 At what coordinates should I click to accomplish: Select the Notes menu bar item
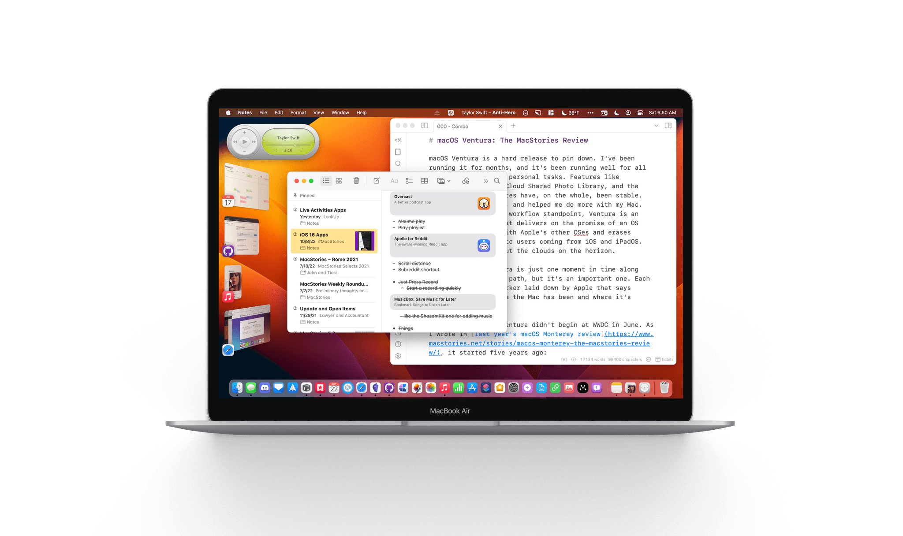[245, 113]
